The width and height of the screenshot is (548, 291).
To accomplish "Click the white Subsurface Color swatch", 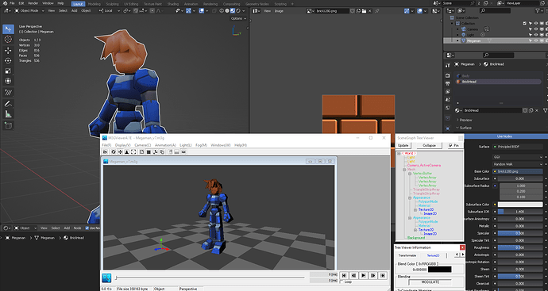I will coord(520,205).
